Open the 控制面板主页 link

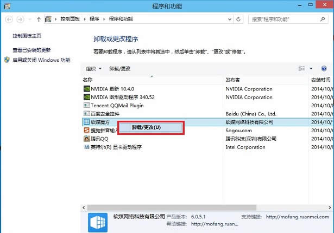click(27, 36)
